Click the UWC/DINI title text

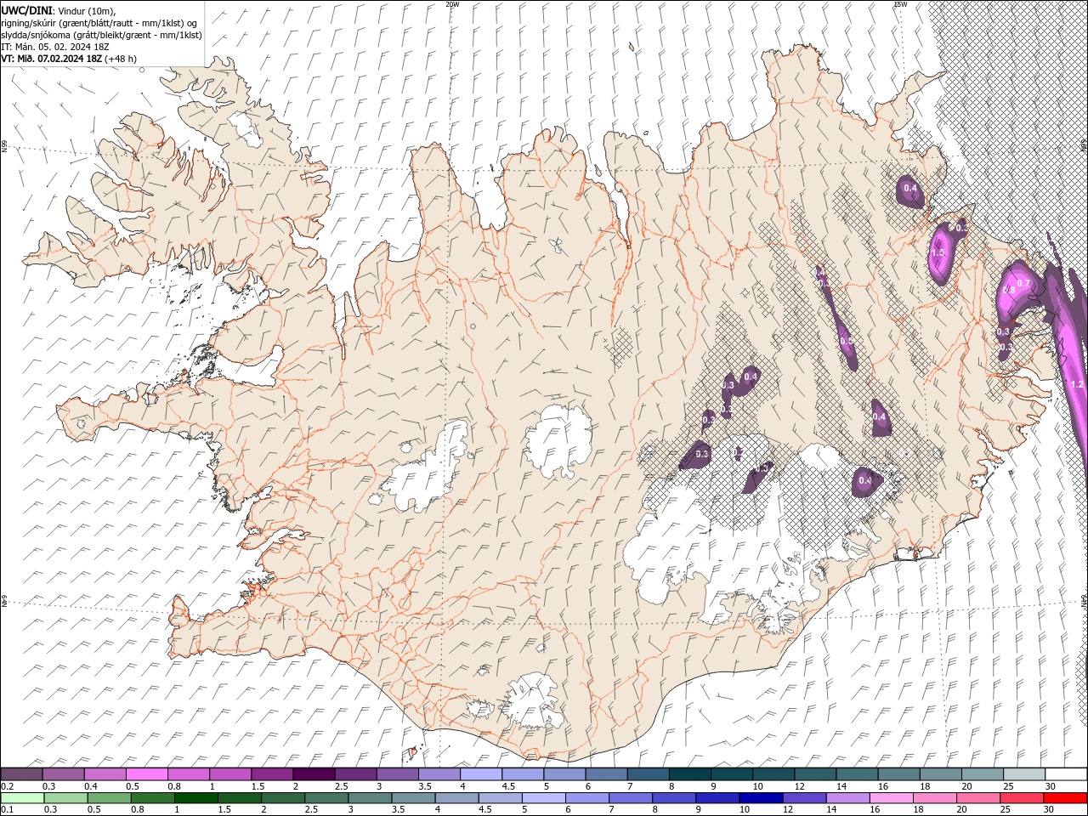[25, 10]
